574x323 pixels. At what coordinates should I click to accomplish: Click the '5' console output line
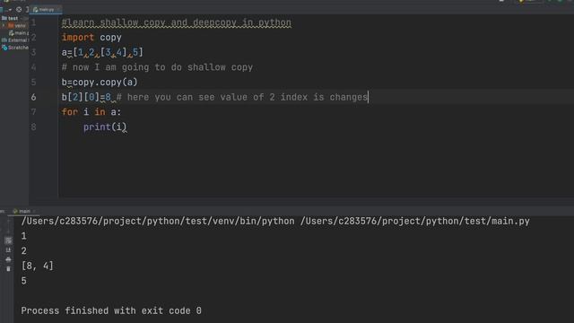click(24, 281)
